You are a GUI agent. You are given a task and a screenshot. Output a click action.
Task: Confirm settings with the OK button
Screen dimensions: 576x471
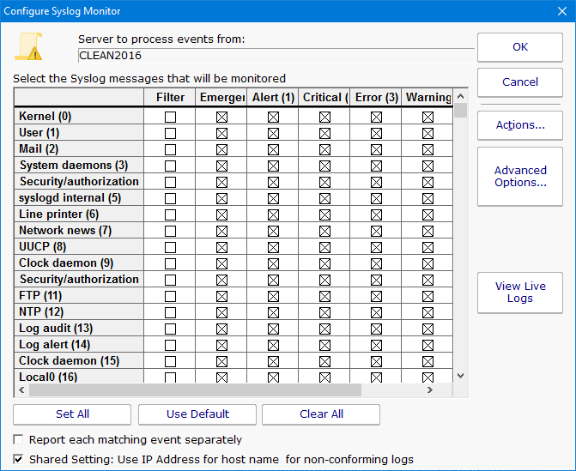coord(520,47)
